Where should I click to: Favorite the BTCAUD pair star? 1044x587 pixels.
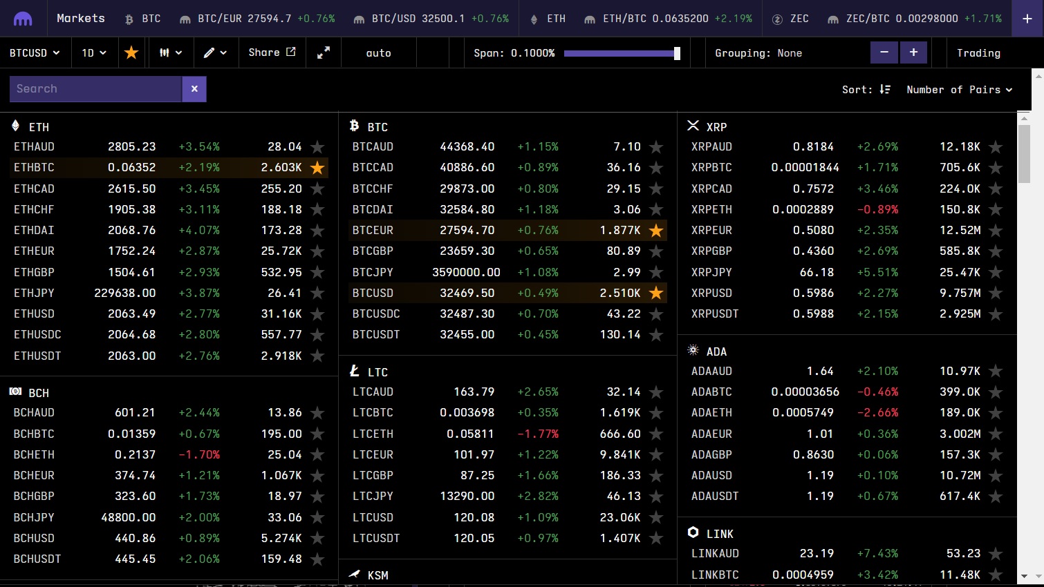[x=656, y=147]
